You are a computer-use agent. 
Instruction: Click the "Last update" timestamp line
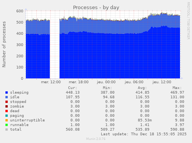click(144, 134)
